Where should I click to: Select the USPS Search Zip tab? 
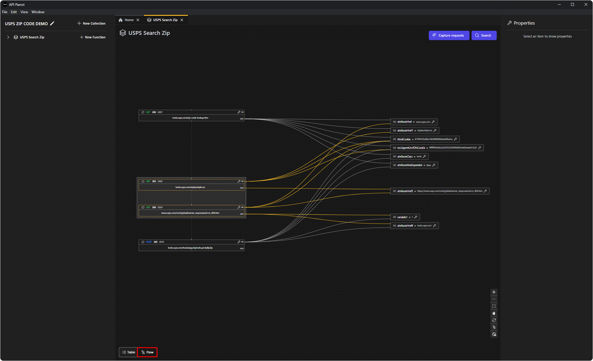[x=162, y=20]
